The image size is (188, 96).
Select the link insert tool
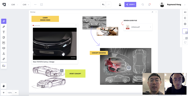(4, 59)
